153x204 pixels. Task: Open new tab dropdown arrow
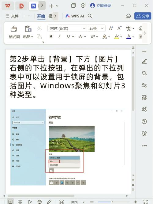57,6
